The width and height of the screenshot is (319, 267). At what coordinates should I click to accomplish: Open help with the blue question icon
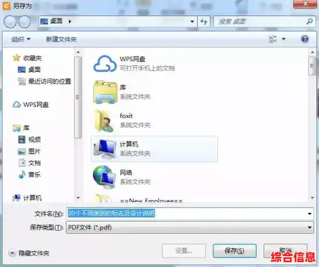pyautogui.click(x=305, y=39)
